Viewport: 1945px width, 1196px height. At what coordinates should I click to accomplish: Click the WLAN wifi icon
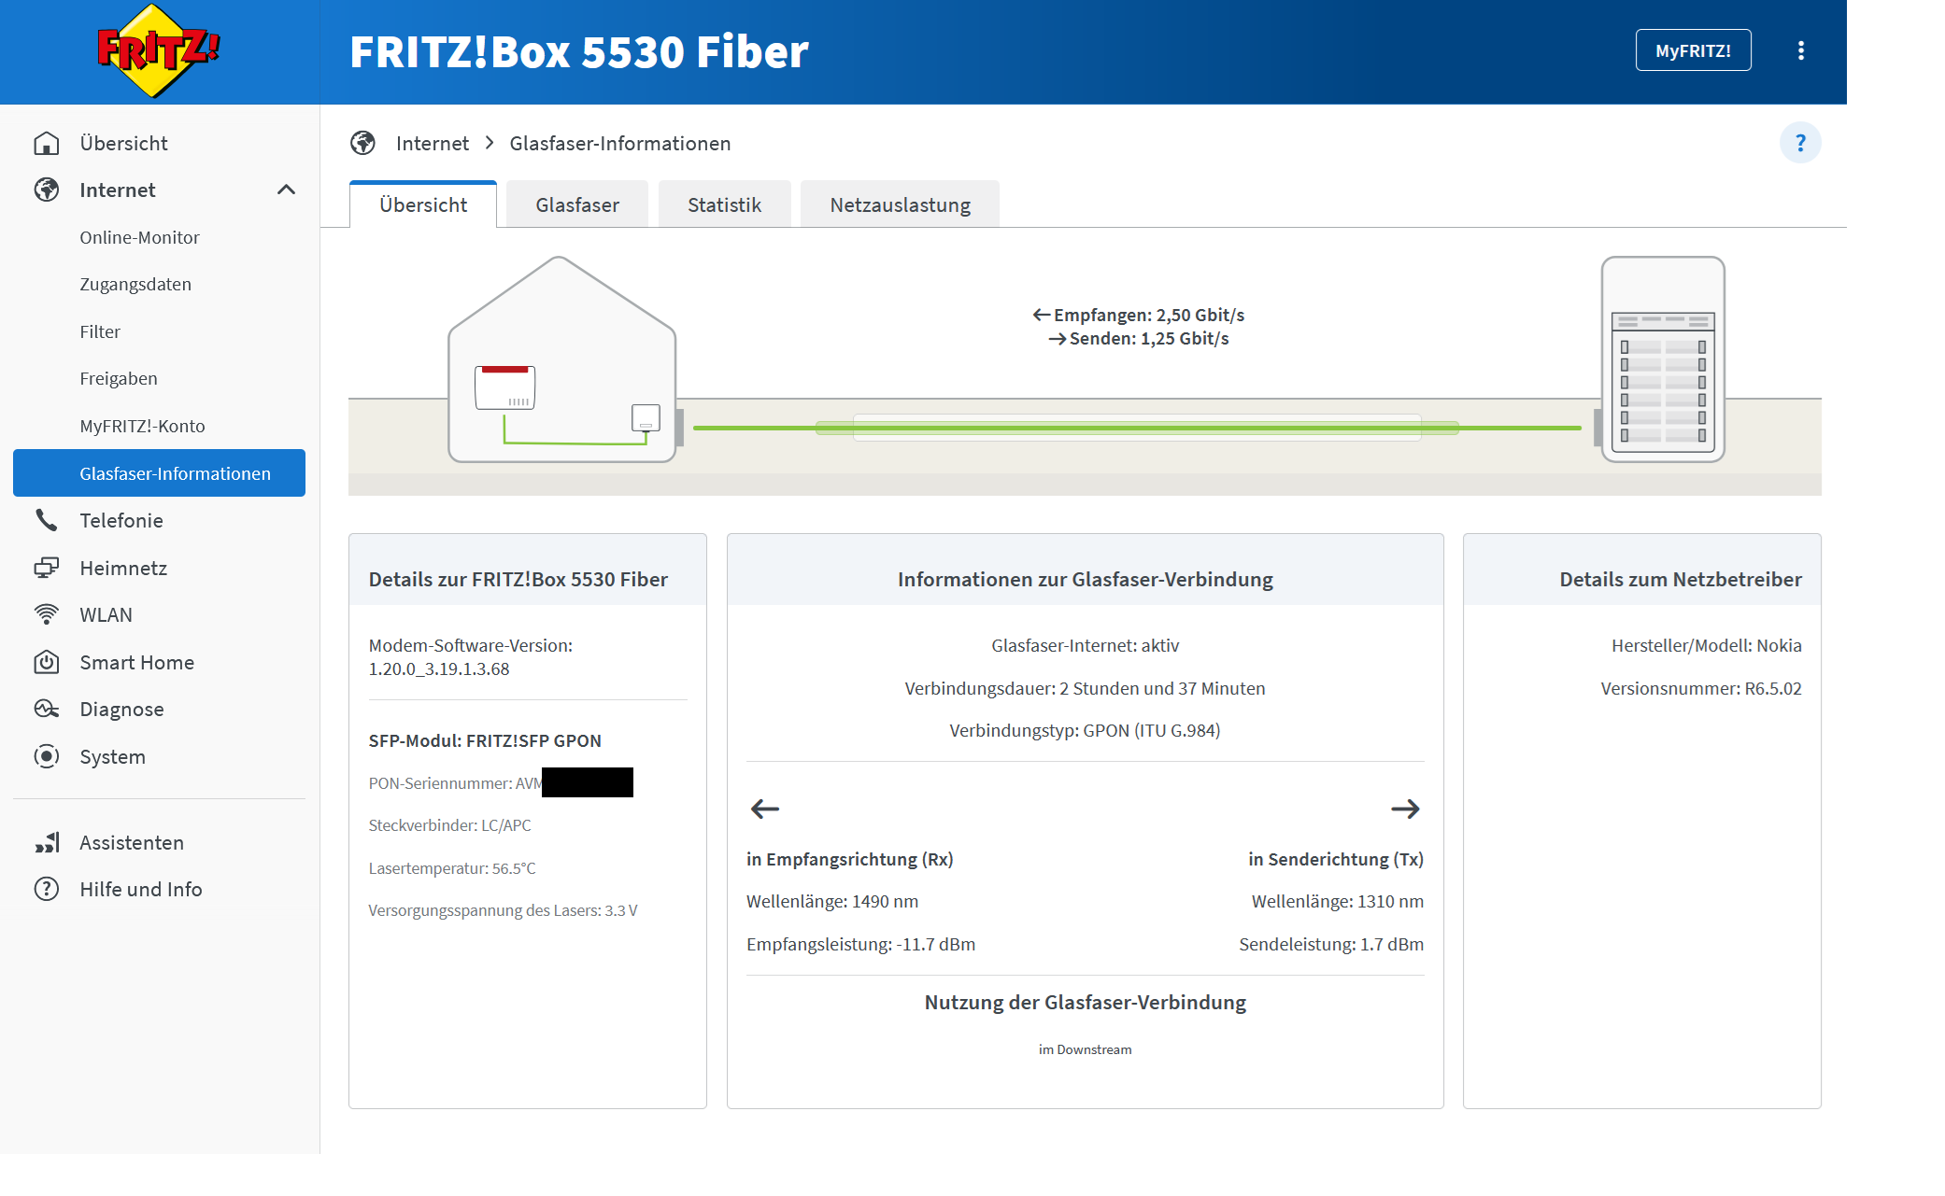pos(47,614)
